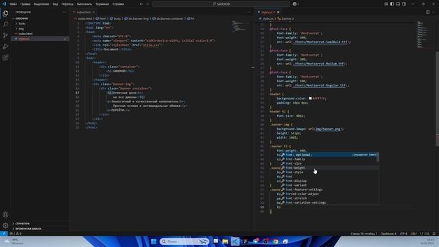439x247 pixels.
Task: Open the Accounts menu in the activity bar
Action: pyautogui.click(x=5, y=215)
